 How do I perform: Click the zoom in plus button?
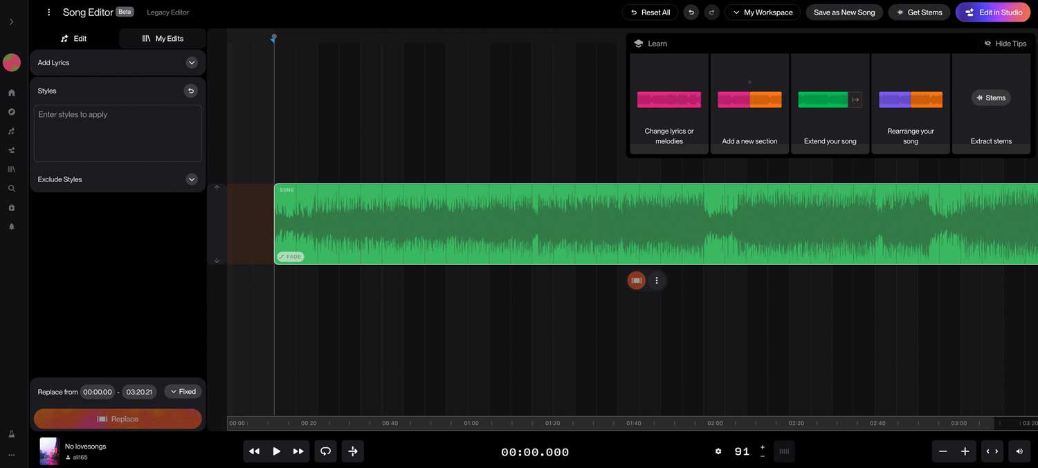tap(965, 451)
